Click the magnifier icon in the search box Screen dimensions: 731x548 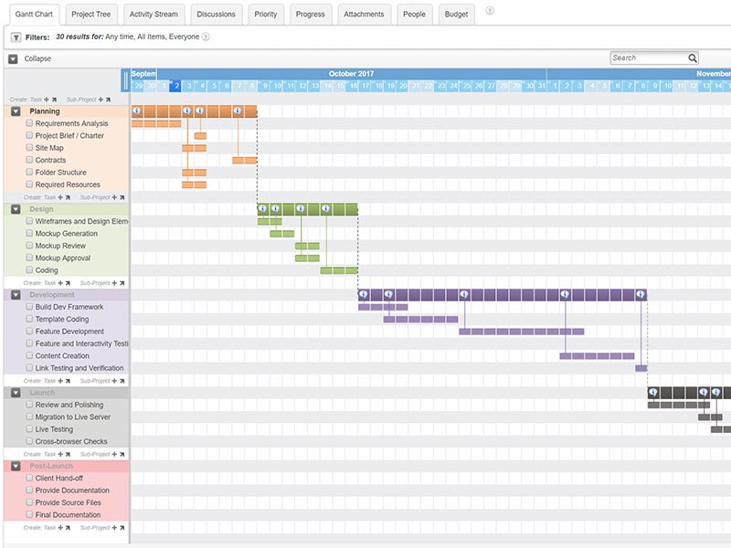coord(693,58)
